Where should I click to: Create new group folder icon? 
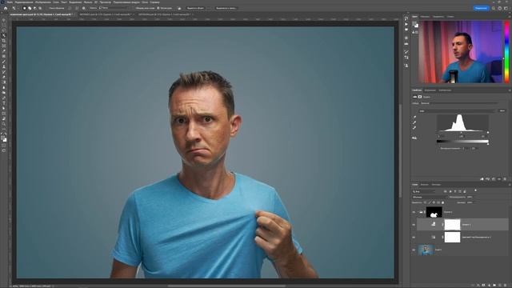click(x=494, y=286)
